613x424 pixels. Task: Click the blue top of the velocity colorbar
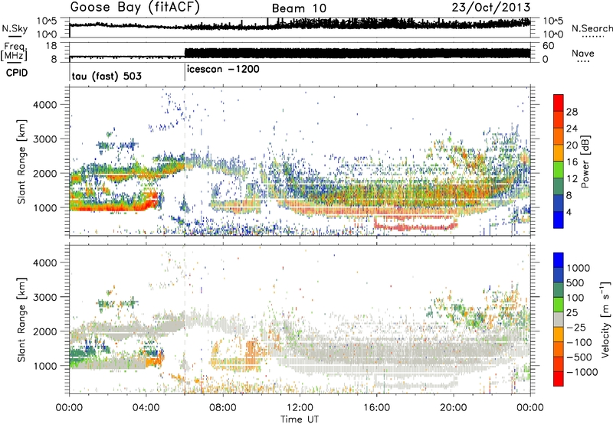point(559,260)
